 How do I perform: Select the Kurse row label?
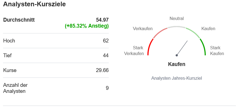(10, 70)
